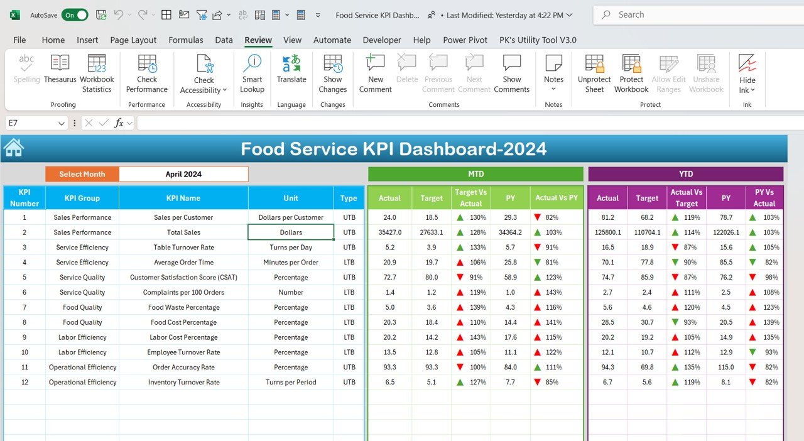Screen dimensions: 804x441
Task: Run Check Performance tool
Action: (147, 74)
